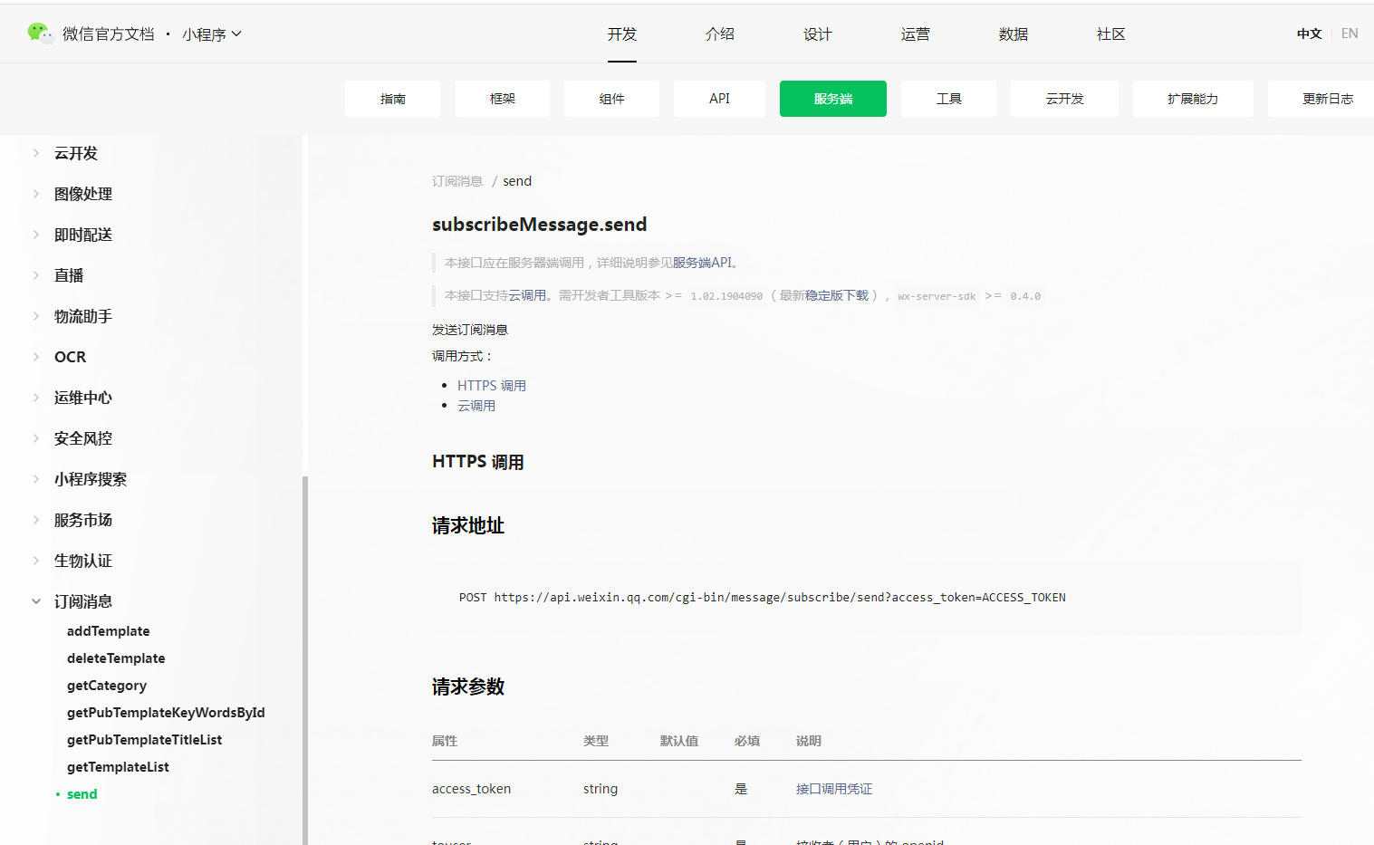Switch to the 社区 top tab
Screen dimensions: 1374x845
point(1111,34)
